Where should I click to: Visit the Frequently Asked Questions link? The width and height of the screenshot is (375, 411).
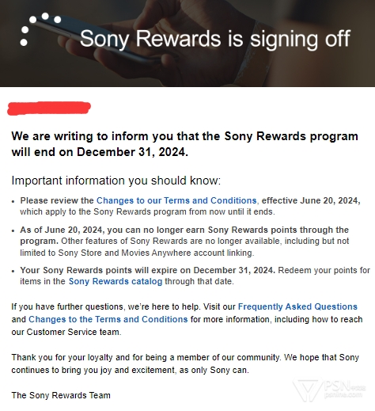[x=297, y=306]
